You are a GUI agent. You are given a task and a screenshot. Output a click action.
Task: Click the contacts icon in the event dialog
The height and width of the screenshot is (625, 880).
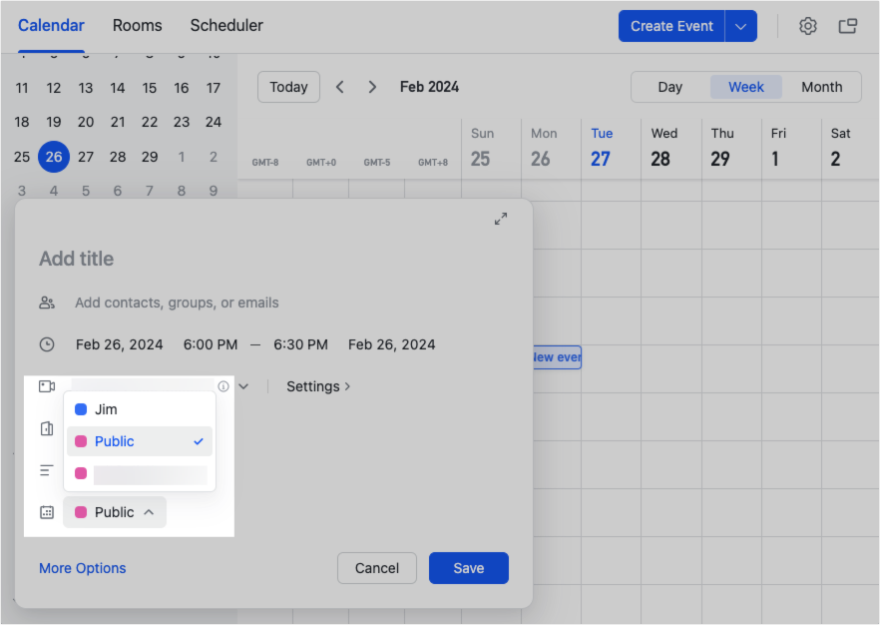[x=46, y=302]
